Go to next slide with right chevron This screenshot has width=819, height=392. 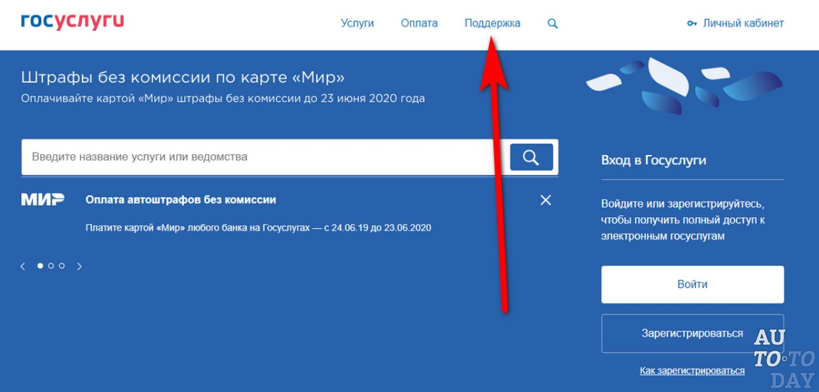[x=79, y=266]
